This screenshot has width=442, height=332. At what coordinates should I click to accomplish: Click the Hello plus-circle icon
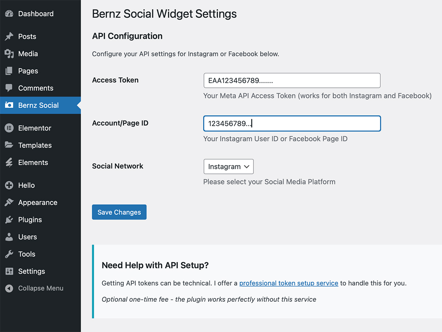click(x=9, y=185)
